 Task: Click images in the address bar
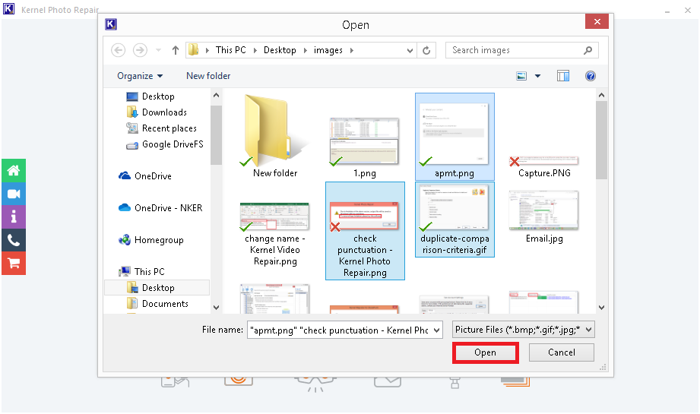point(328,50)
